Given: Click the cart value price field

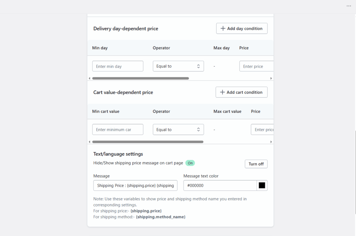Looking at the screenshot, I should point(262,130).
